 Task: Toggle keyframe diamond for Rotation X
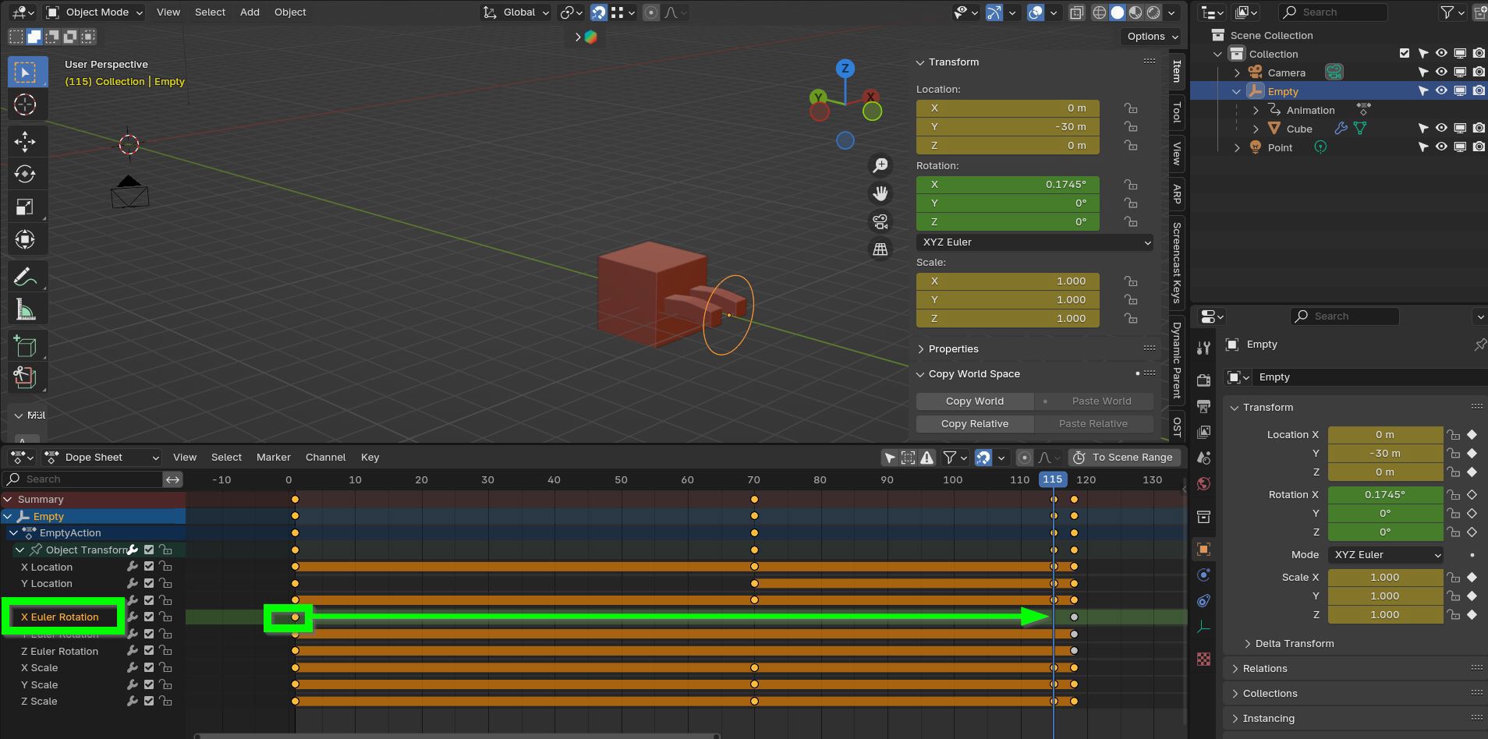1472,494
